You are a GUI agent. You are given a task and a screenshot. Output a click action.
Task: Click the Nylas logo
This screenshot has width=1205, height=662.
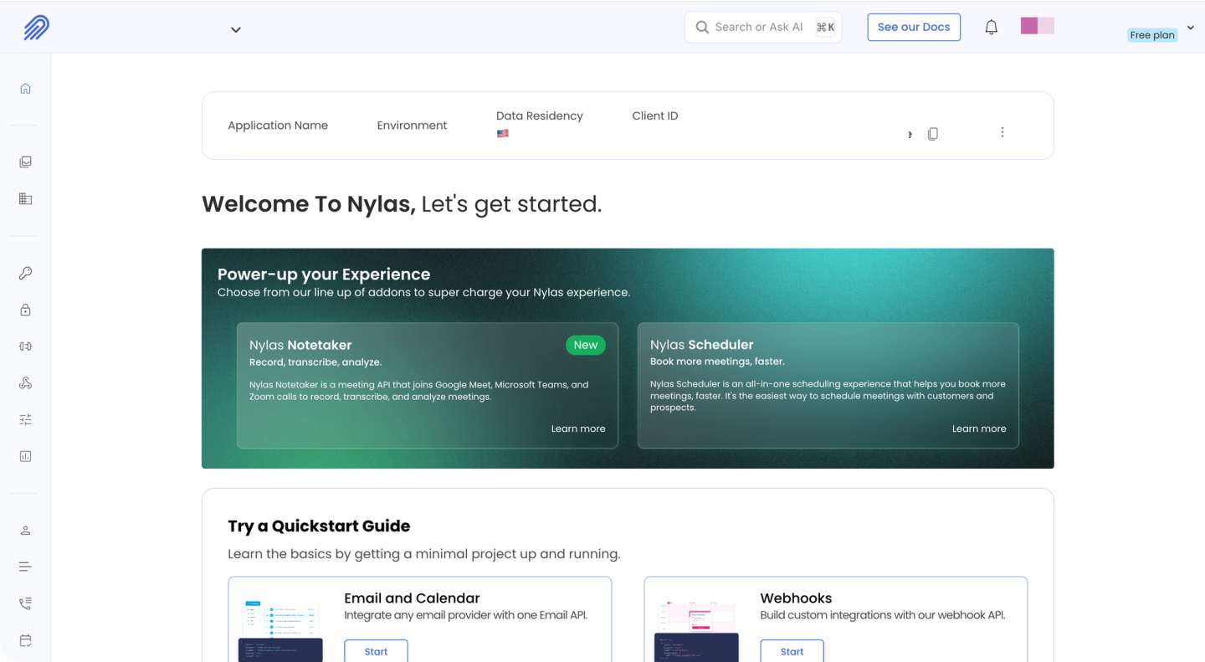[37, 28]
